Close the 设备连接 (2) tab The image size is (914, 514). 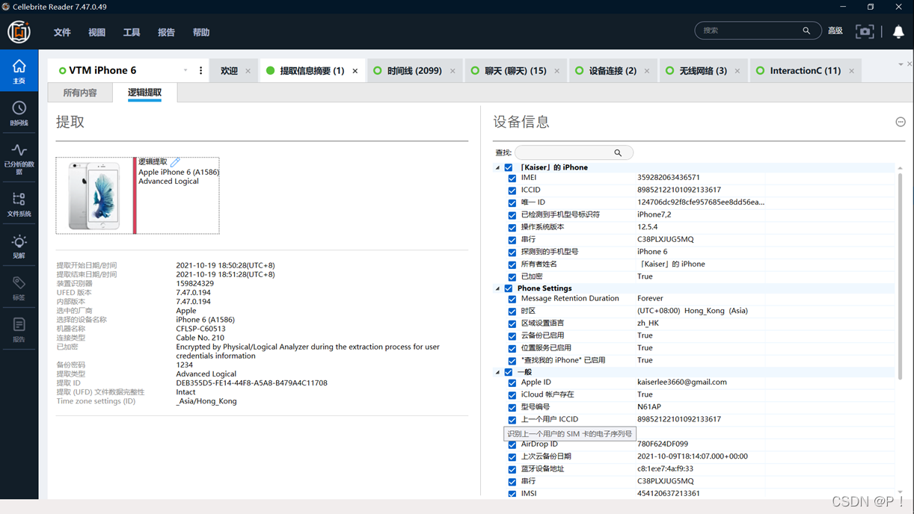[x=647, y=71]
